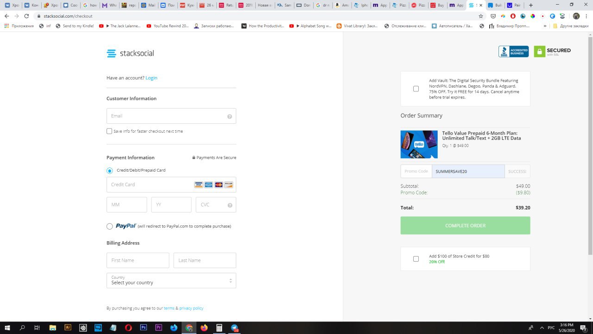Open File Explorer from the taskbar
The image size is (593, 334).
pos(52,328)
